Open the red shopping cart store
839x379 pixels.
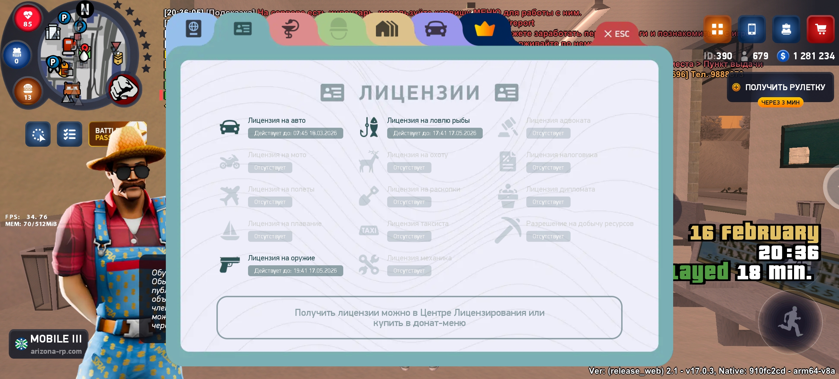click(x=820, y=29)
